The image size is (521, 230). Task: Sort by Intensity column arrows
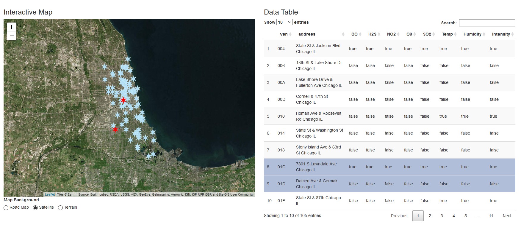pyautogui.click(x=512, y=34)
